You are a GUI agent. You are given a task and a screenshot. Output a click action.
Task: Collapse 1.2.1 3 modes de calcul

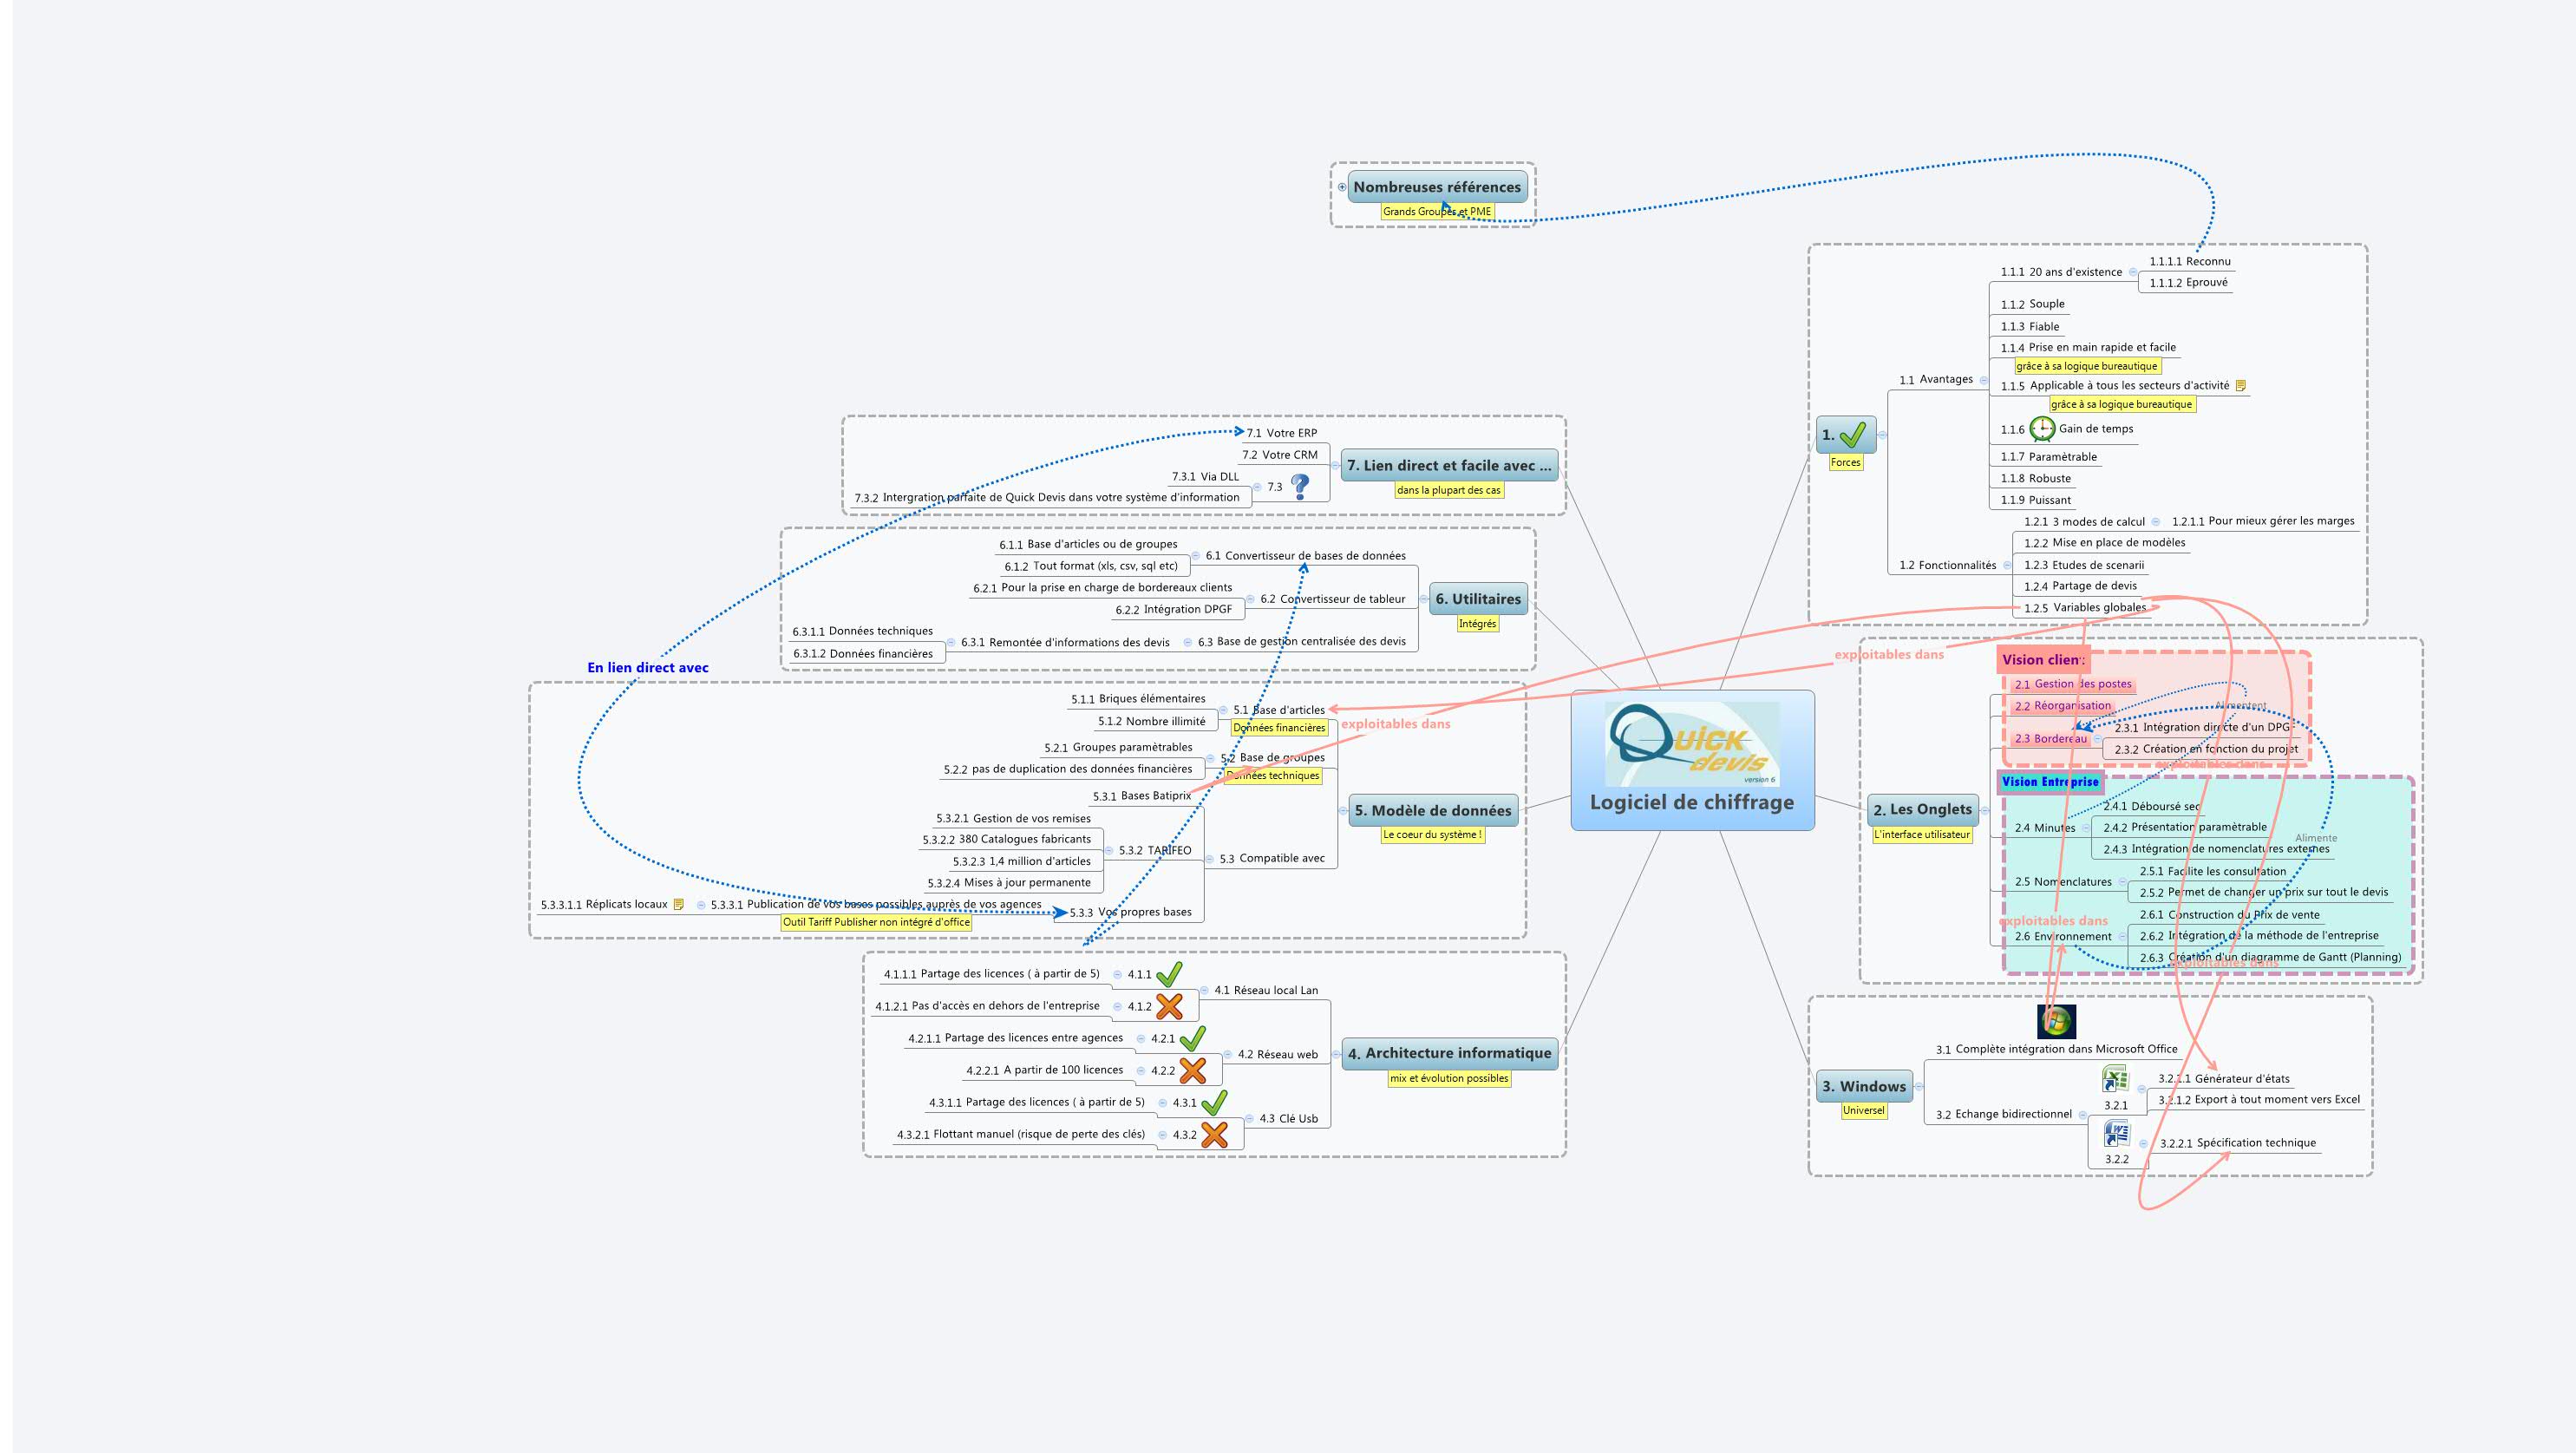point(2156,522)
